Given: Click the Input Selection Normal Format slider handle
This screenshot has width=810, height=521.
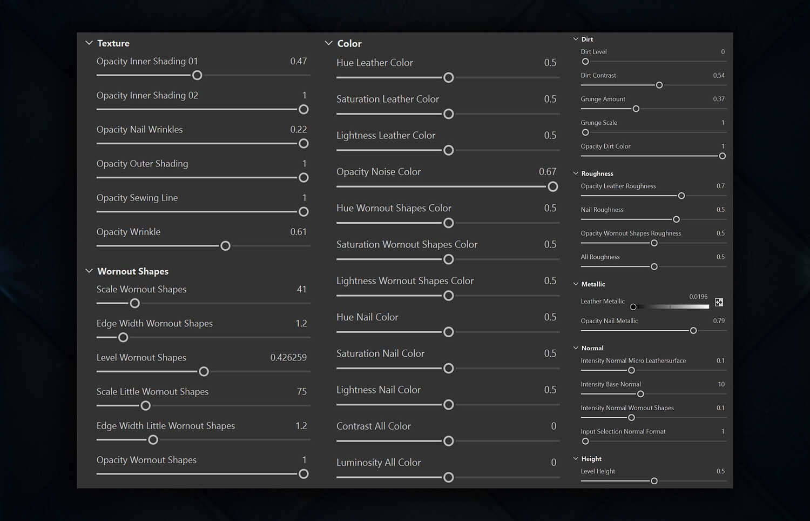Looking at the screenshot, I should [x=585, y=442].
